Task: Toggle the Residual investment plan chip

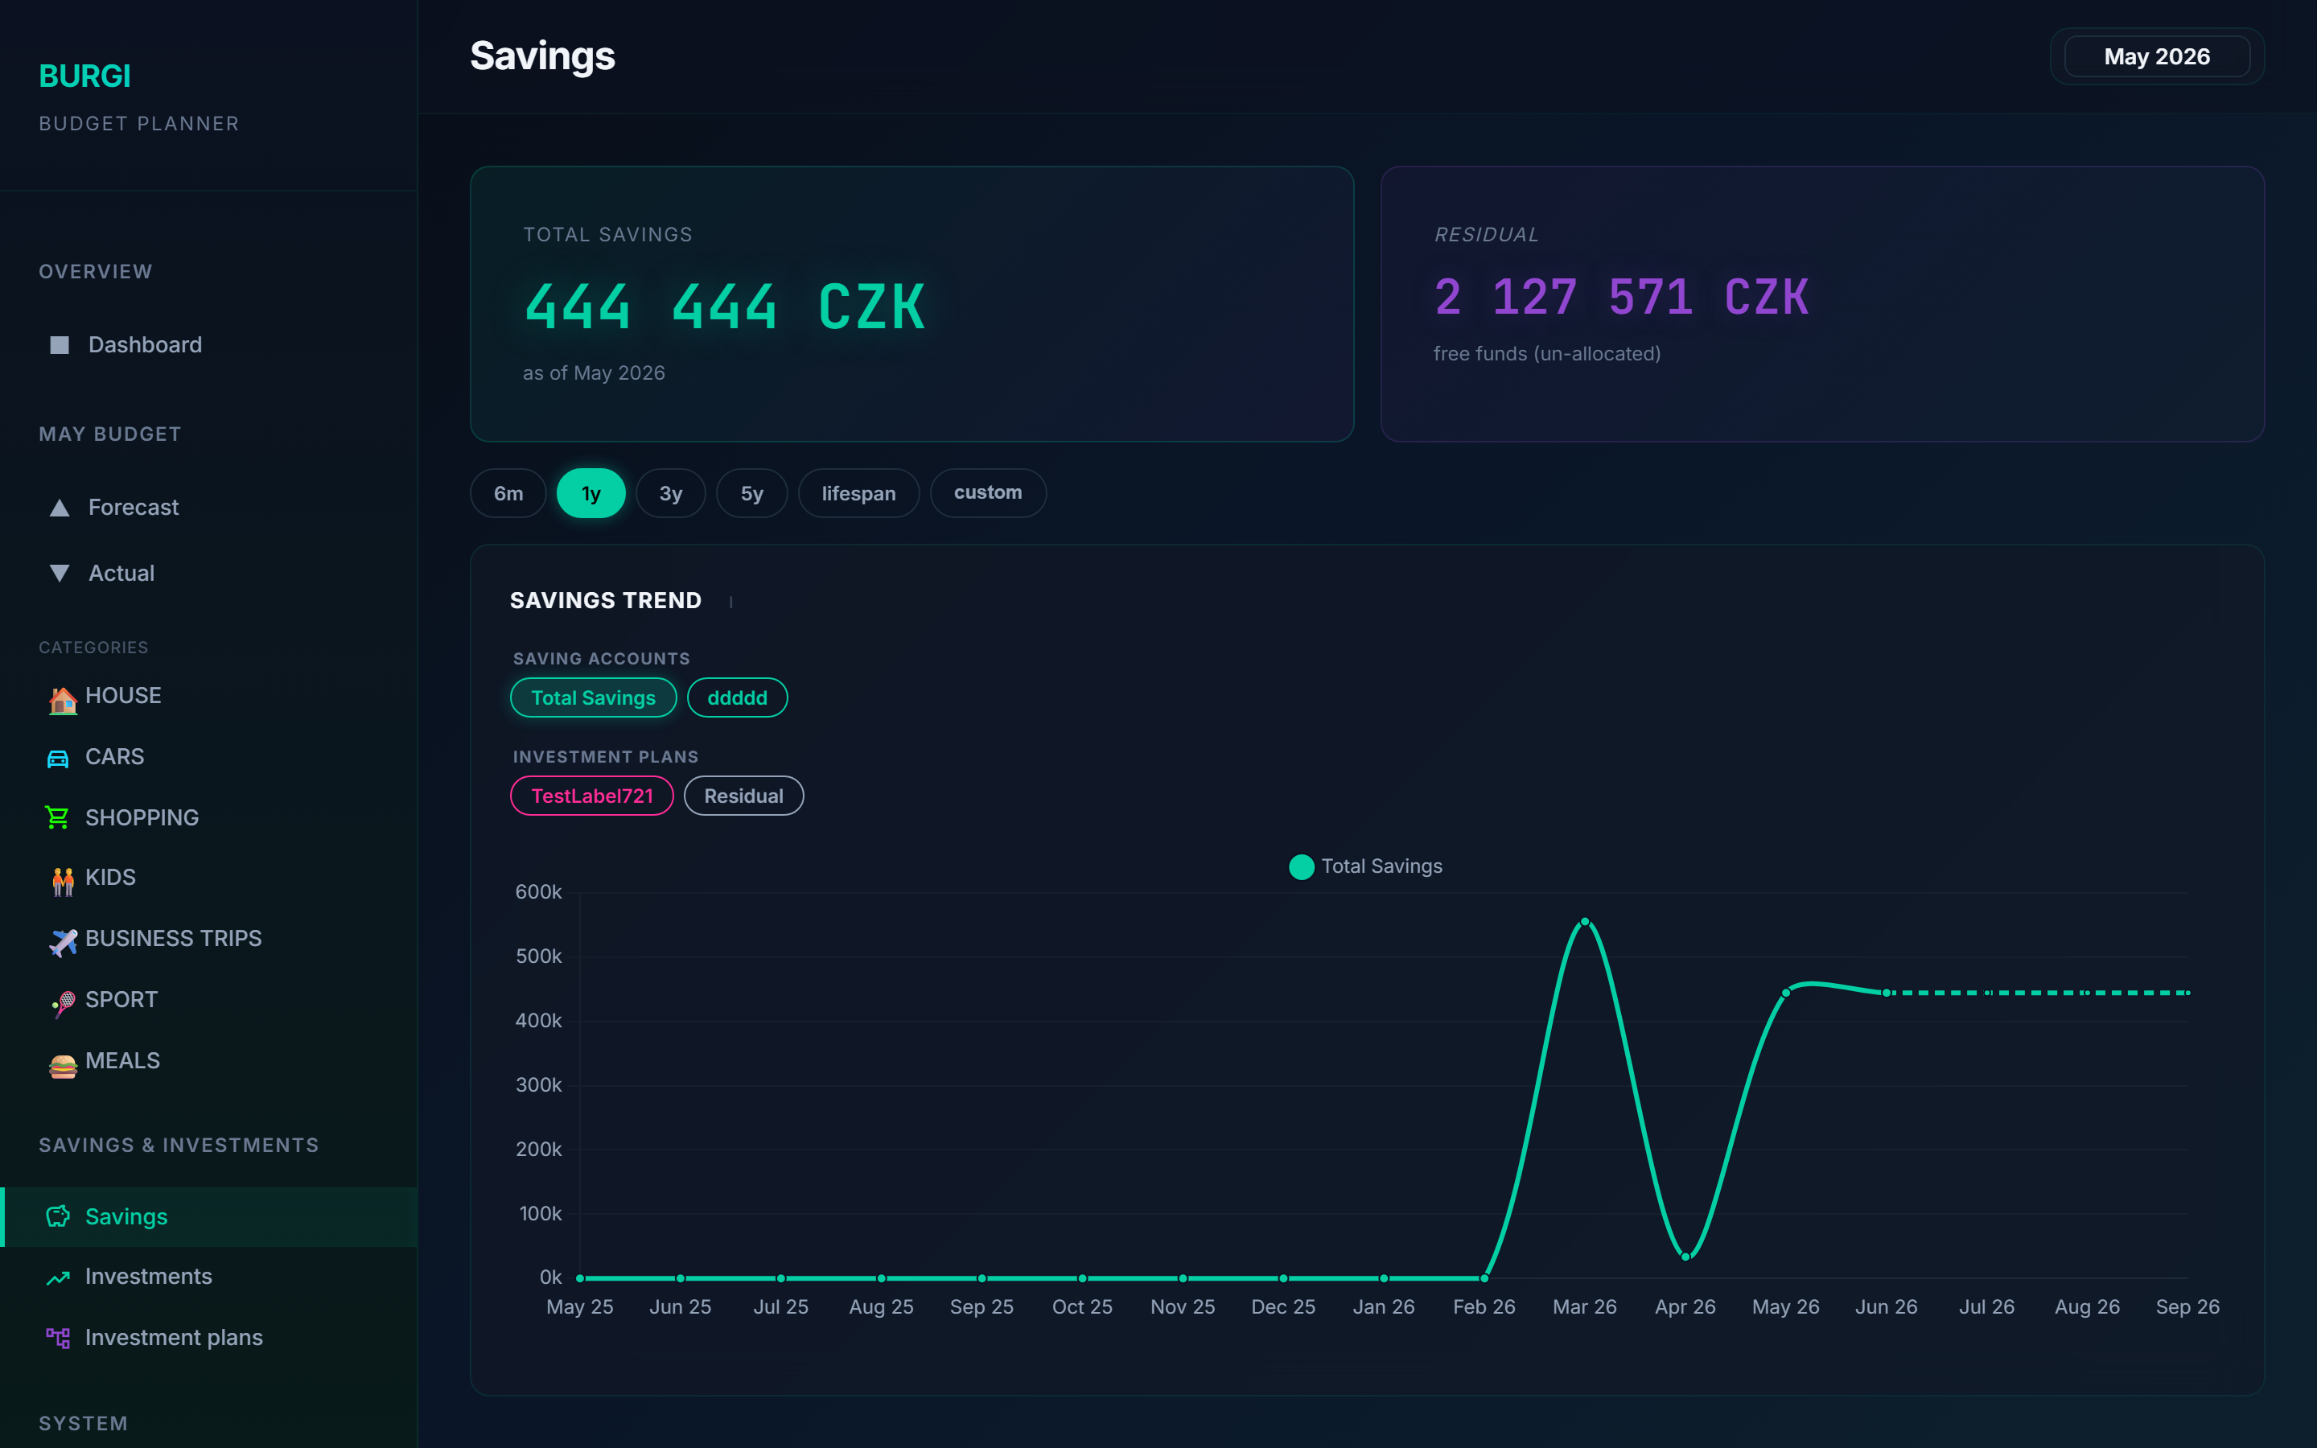Action: click(744, 796)
